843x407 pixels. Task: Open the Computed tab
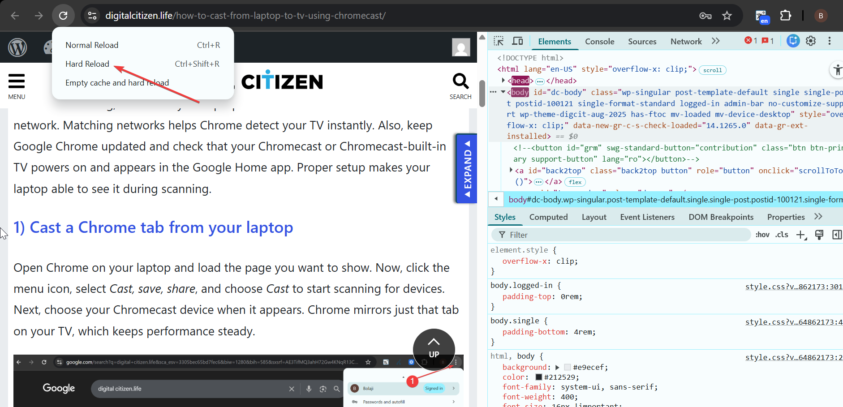tap(548, 217)
